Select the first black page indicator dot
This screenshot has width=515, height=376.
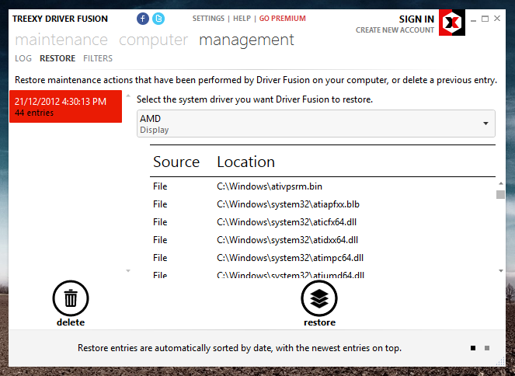coord(473,348)
